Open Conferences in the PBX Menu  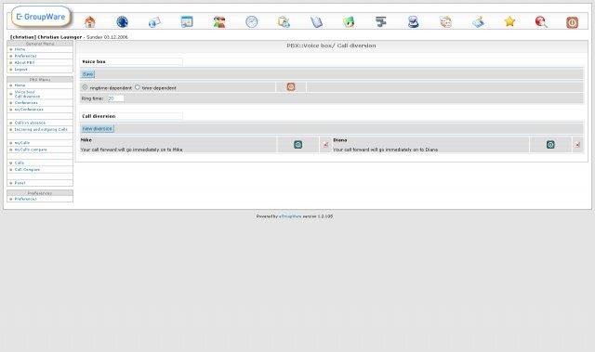(x=26, y=103)
